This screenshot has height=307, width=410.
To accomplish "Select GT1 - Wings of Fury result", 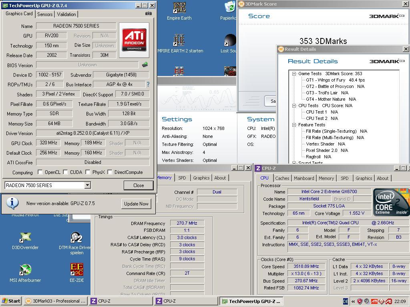I will (x=335, y=80).
